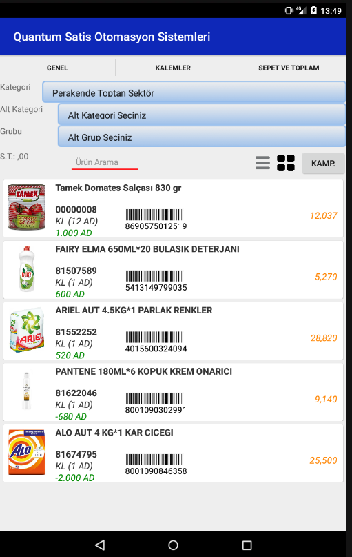The width and height of the screenshot is (352, 557).
Task: Tap Ariel product barcode 4015600324094
Action: coord(156,342)
